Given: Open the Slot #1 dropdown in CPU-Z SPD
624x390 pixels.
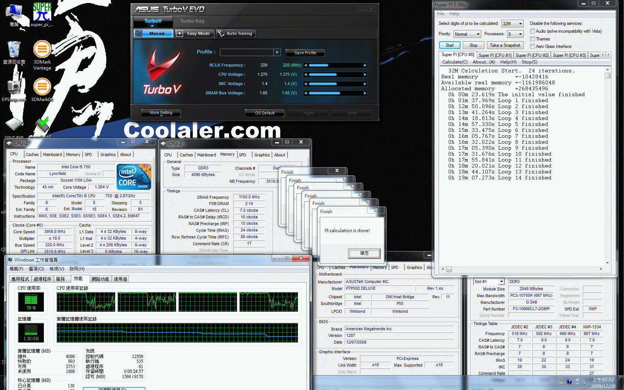Looking at the screenshot, I should click(501, 282).
